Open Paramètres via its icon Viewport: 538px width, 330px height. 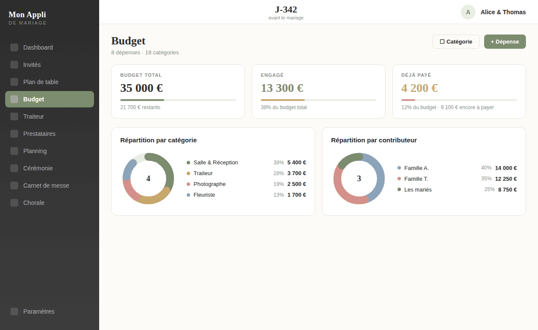pyautogui.click(x=14, y=311)
